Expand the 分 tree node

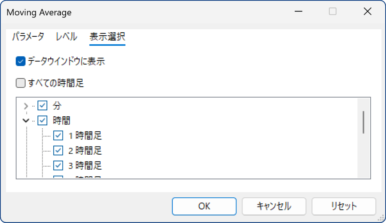(26, 105)
